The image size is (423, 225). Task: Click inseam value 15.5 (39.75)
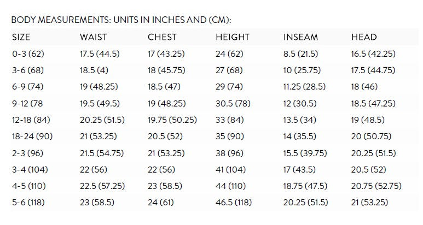[x=305, y=153]
